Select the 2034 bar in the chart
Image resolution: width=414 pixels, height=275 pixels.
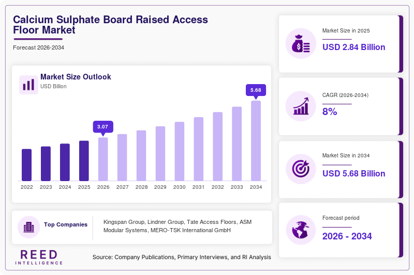(x=256, y=141)
